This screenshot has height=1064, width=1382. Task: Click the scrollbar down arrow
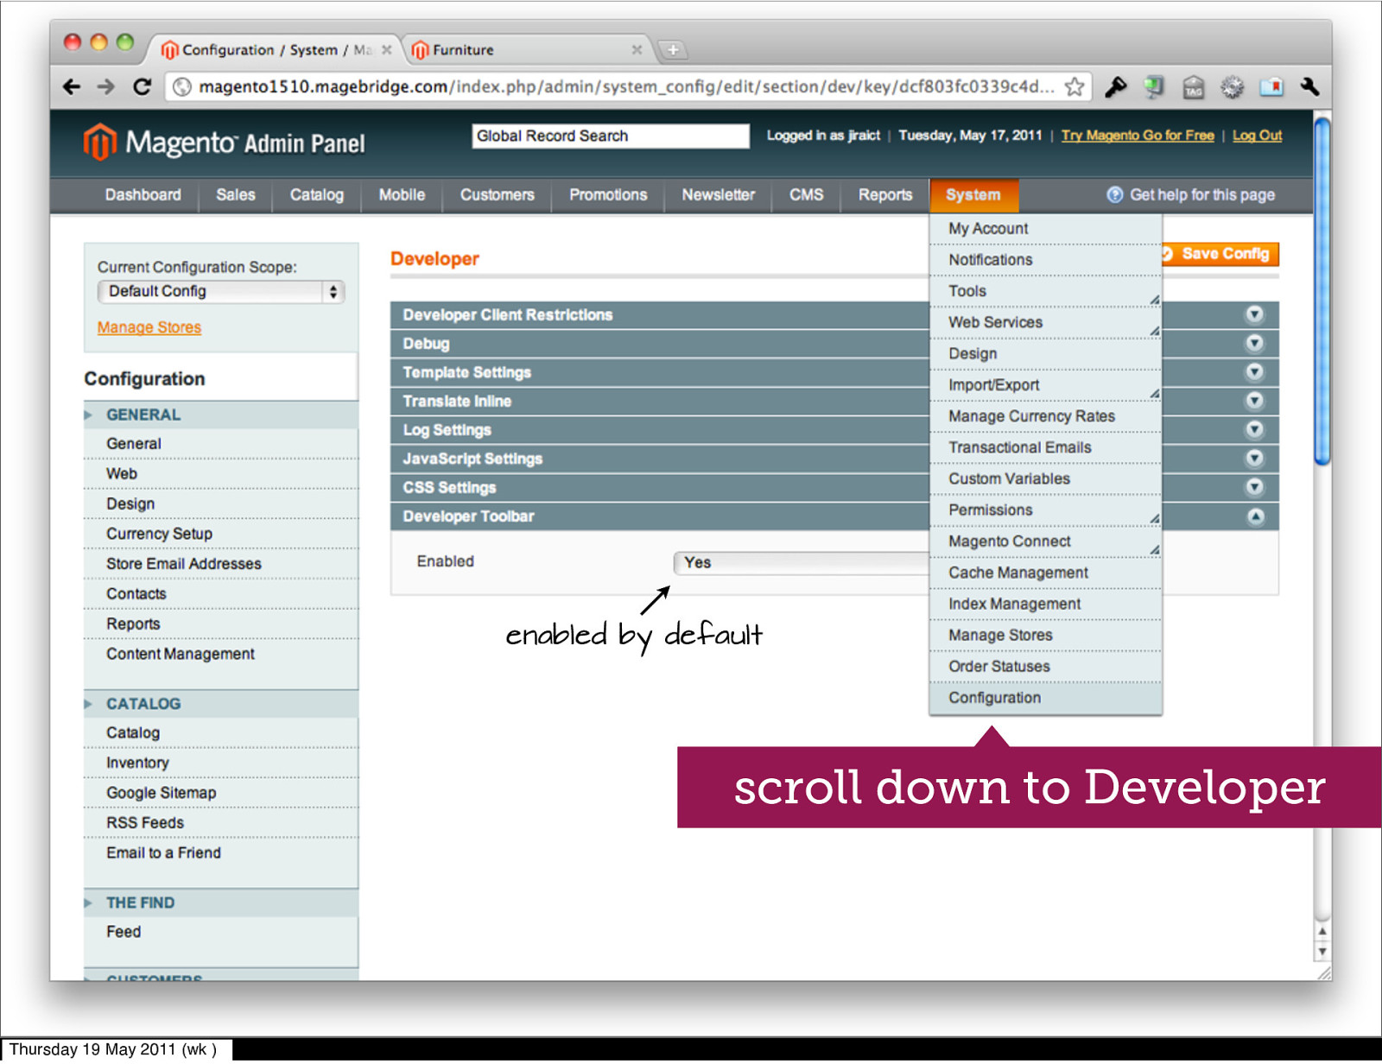[x=1322, y=952]
